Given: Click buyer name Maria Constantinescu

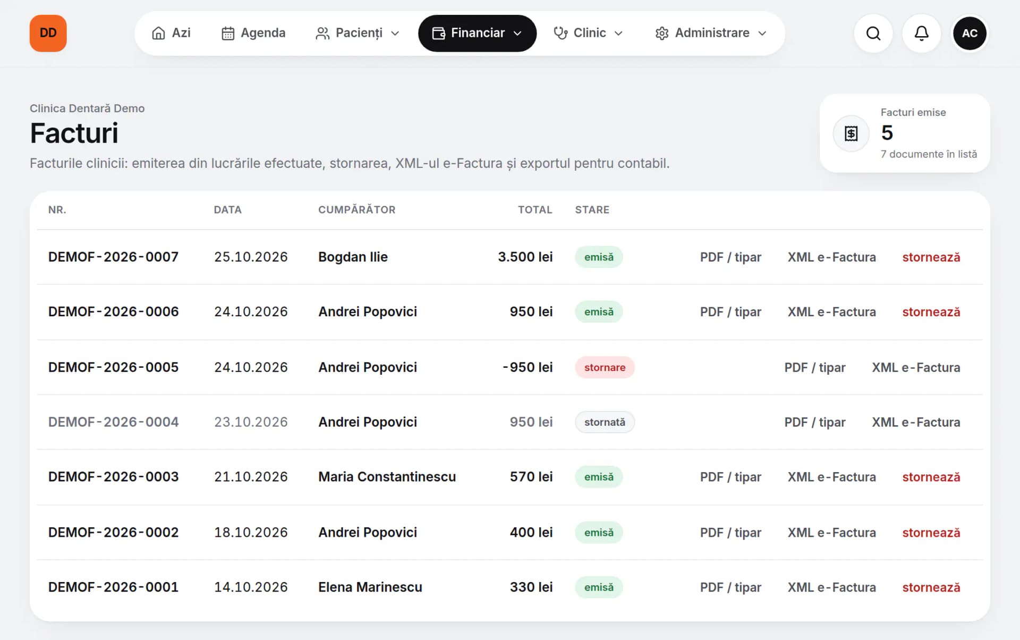Looking at the screenshot, I should coord(387,477).
